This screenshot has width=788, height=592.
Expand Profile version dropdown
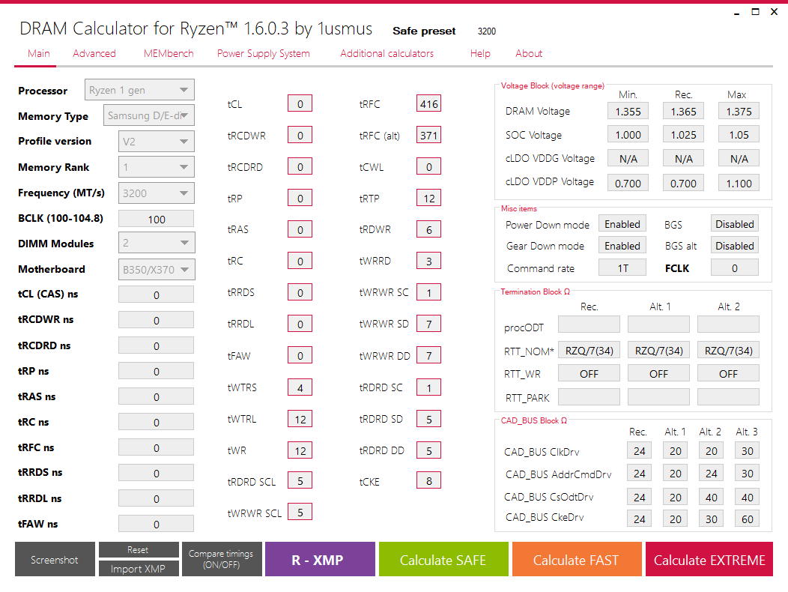[x=157, y=142]
